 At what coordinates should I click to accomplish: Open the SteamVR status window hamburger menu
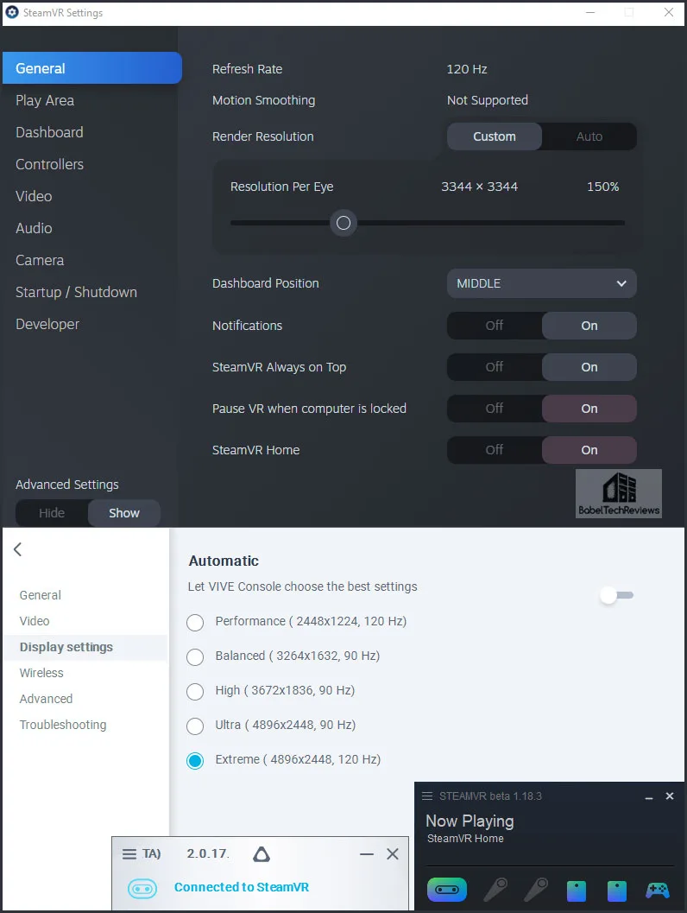427,796
